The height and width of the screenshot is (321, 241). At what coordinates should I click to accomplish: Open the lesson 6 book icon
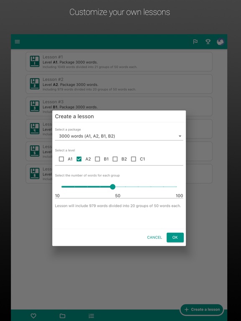coord(35,173)
